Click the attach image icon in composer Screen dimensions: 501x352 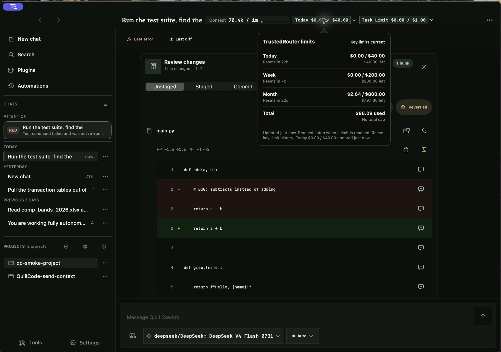[x=133, y=336]
